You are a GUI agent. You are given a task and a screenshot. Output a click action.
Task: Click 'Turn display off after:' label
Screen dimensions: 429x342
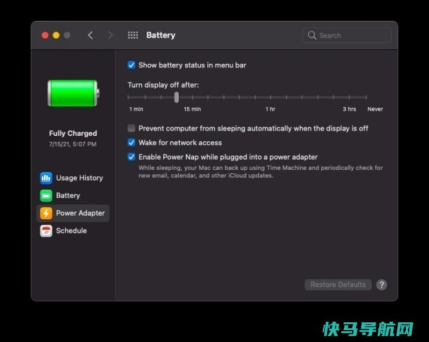point(163,85)
